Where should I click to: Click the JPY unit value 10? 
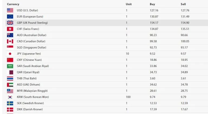click(x=127, y=54)
